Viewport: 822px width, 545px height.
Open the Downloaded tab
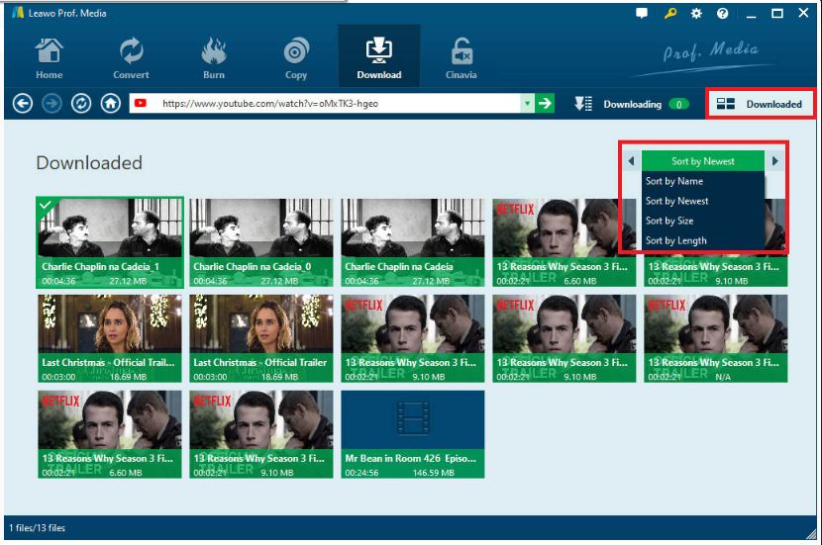coord(761,104)
